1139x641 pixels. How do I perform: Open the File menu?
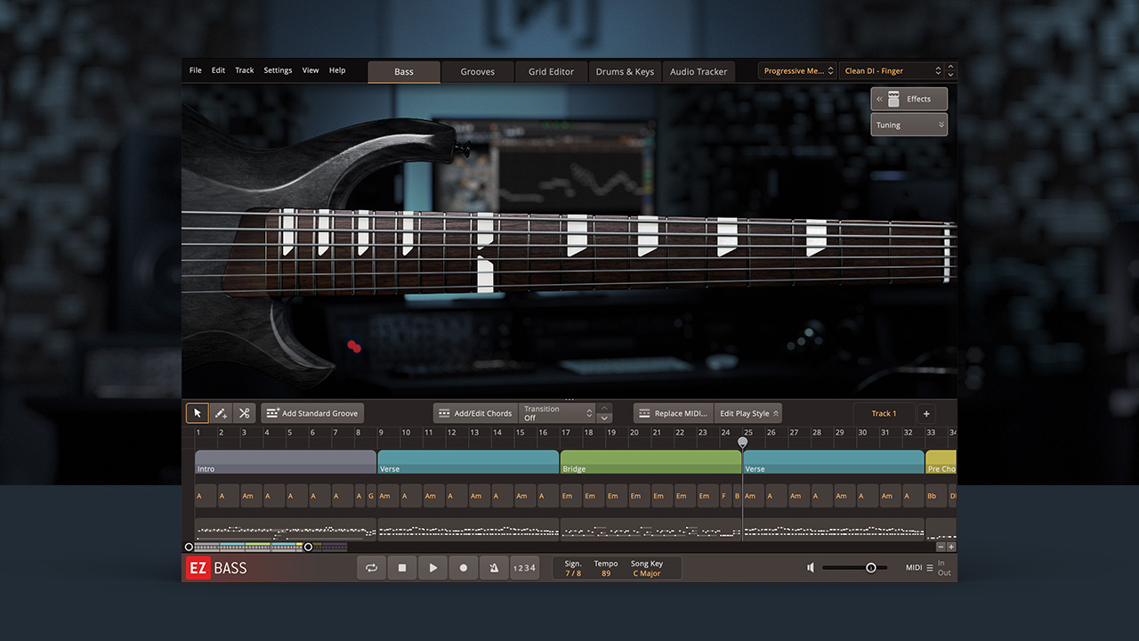pyautogui.click(x=195, y=70)
